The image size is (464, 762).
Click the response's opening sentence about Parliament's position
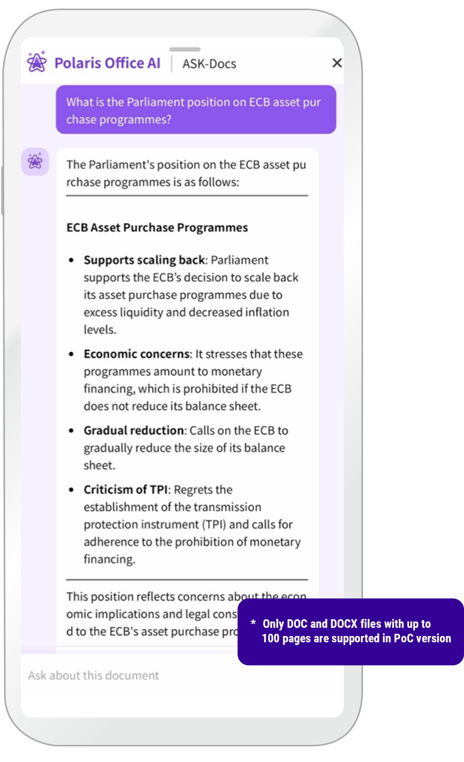pos(186,173)
